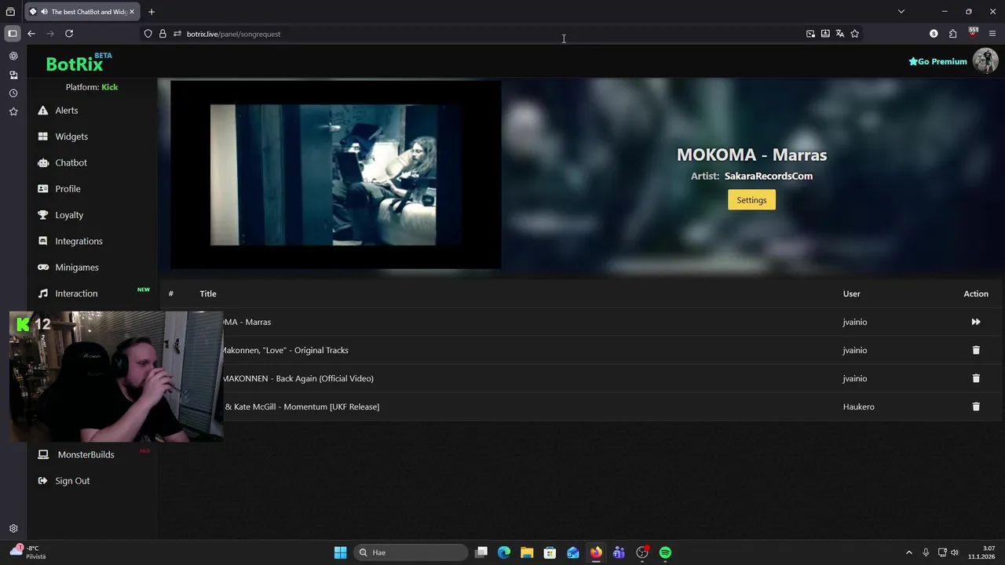Click user Haukero in the queue
This screenshot has height=565, width=1005.
[858, 406]
